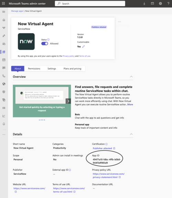Switch to the Settings tab
Screen dimensions: 172x198
pyautogui.click(x=52, y=69)
